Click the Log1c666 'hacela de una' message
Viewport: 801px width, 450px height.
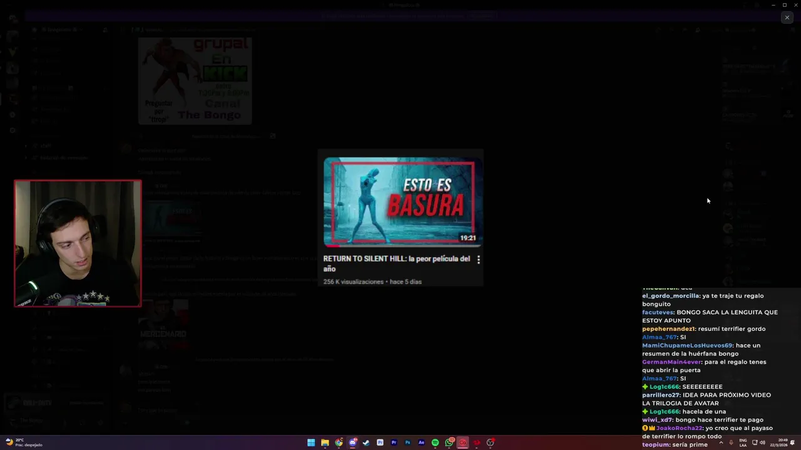pos(684,411)
